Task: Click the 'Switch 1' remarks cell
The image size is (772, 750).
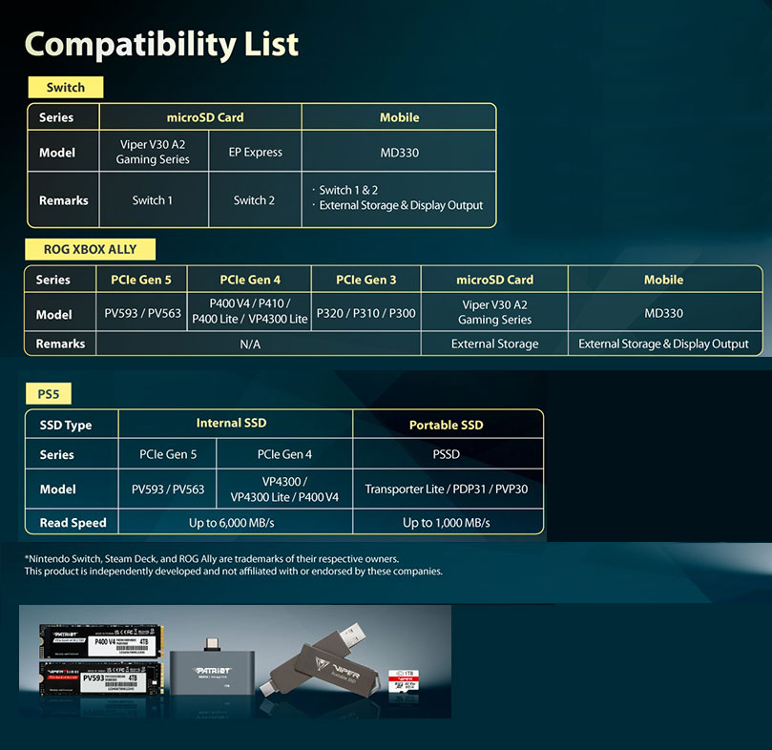Action: [152, 200]
